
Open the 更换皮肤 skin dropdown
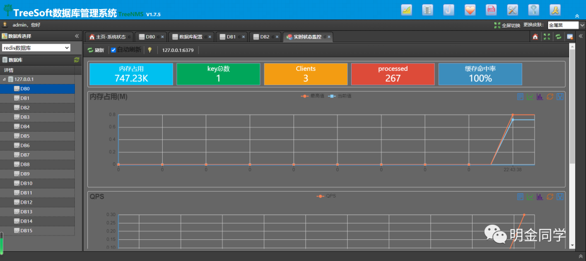[x=566, y=25]
